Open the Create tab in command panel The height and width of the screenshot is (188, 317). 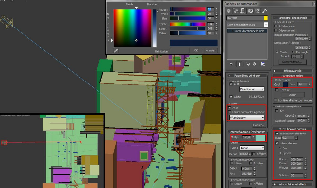(229, 11)
